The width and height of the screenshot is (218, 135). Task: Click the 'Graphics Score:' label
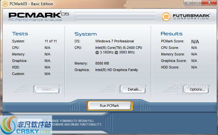point(174,61)
